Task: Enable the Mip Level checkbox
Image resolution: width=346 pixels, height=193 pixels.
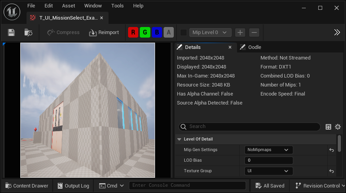Action: click(x=183, y=32)
